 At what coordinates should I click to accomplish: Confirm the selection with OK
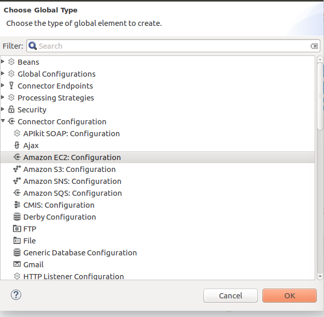click(x=289, y=295)
